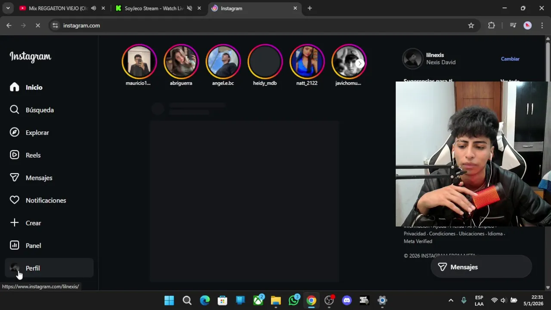Open Privacidad footer link
This screenshot has width=551, height=310.
click(415, 234)
